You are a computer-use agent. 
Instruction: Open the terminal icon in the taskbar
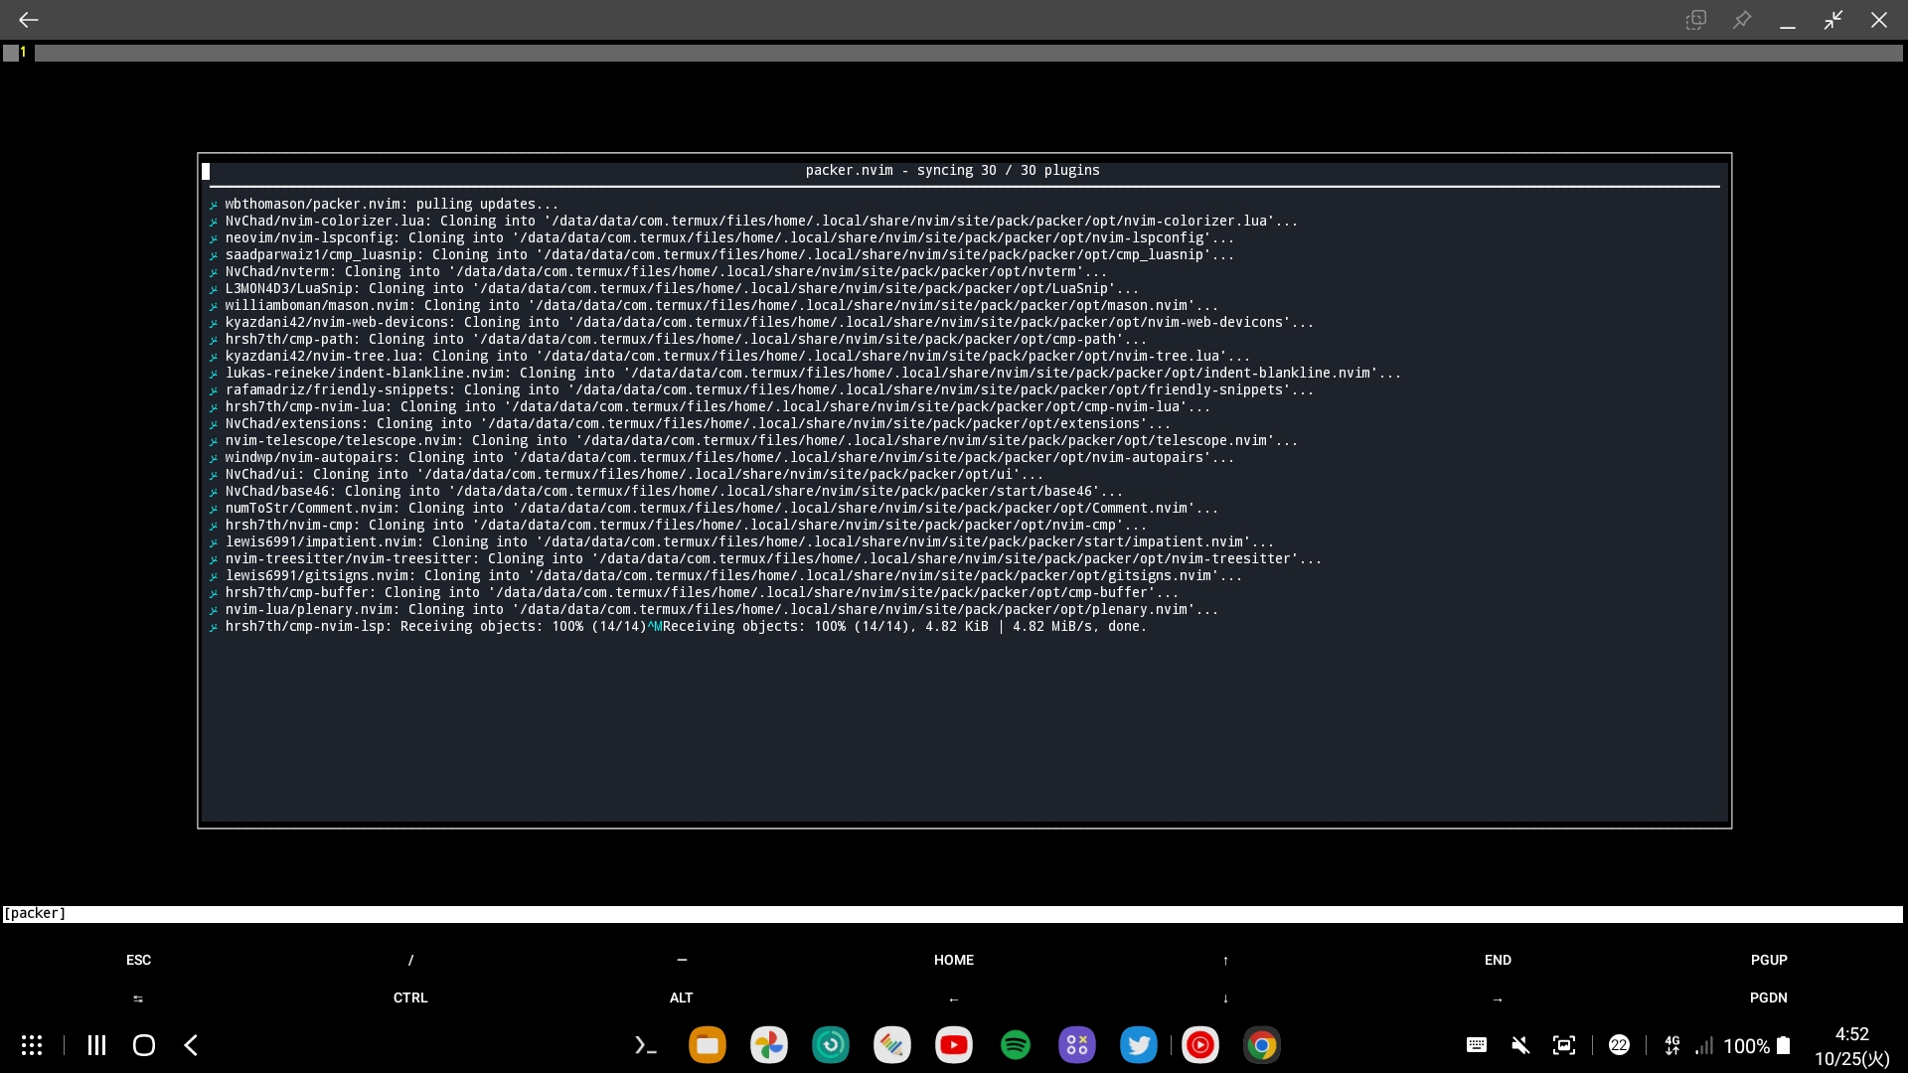644,1045
